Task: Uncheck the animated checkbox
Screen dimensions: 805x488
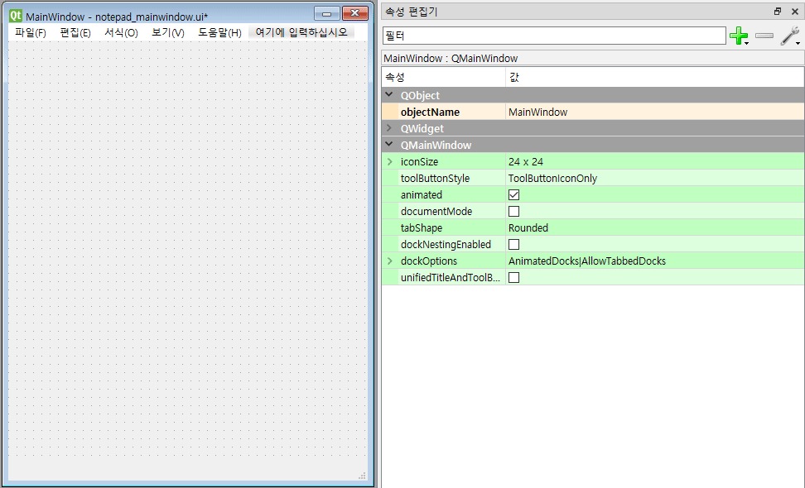Action: [513, 195]
